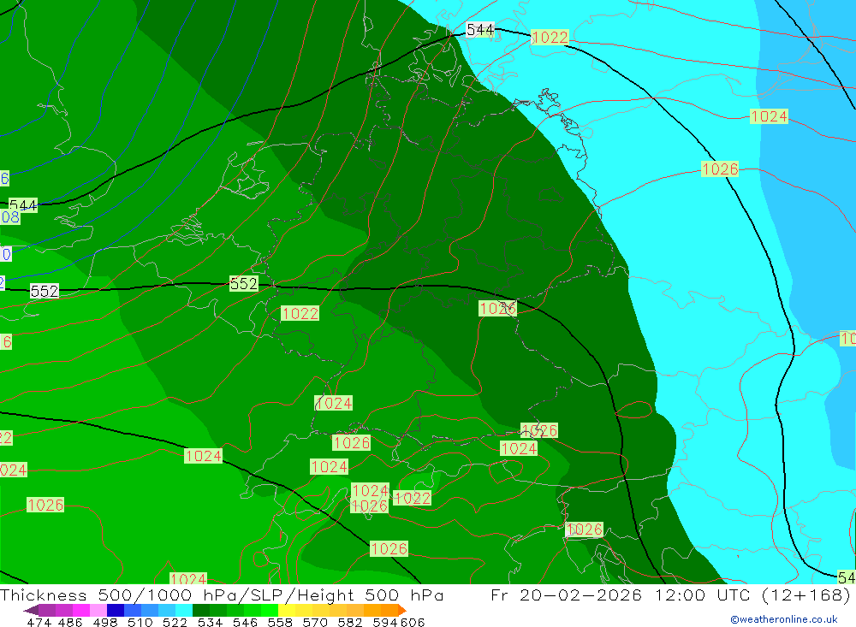
Task: Click the 552 label in the map center
Action: click(x=243, y=284)
